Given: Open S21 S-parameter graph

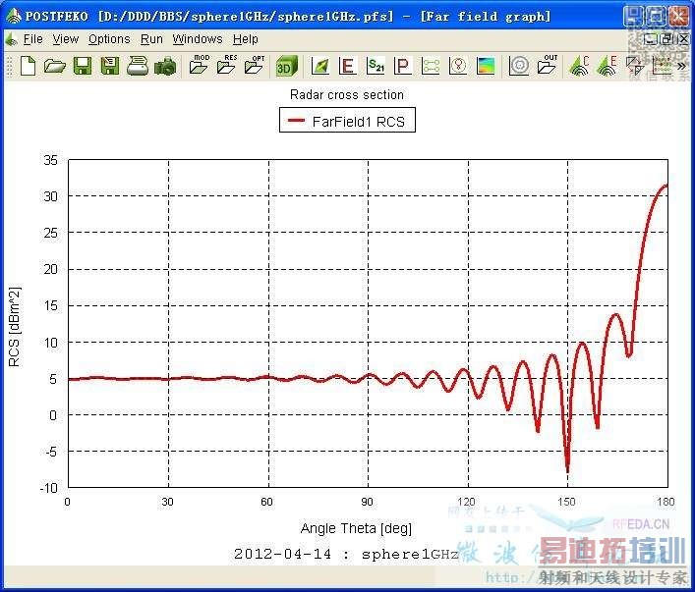Looking at the screenshot, I should pos(376,67).
